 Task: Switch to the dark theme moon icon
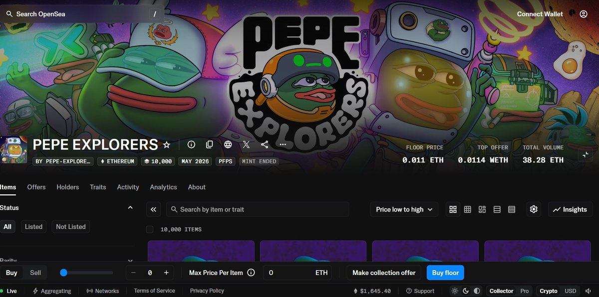pyautogui.click(x=466, y=291)
